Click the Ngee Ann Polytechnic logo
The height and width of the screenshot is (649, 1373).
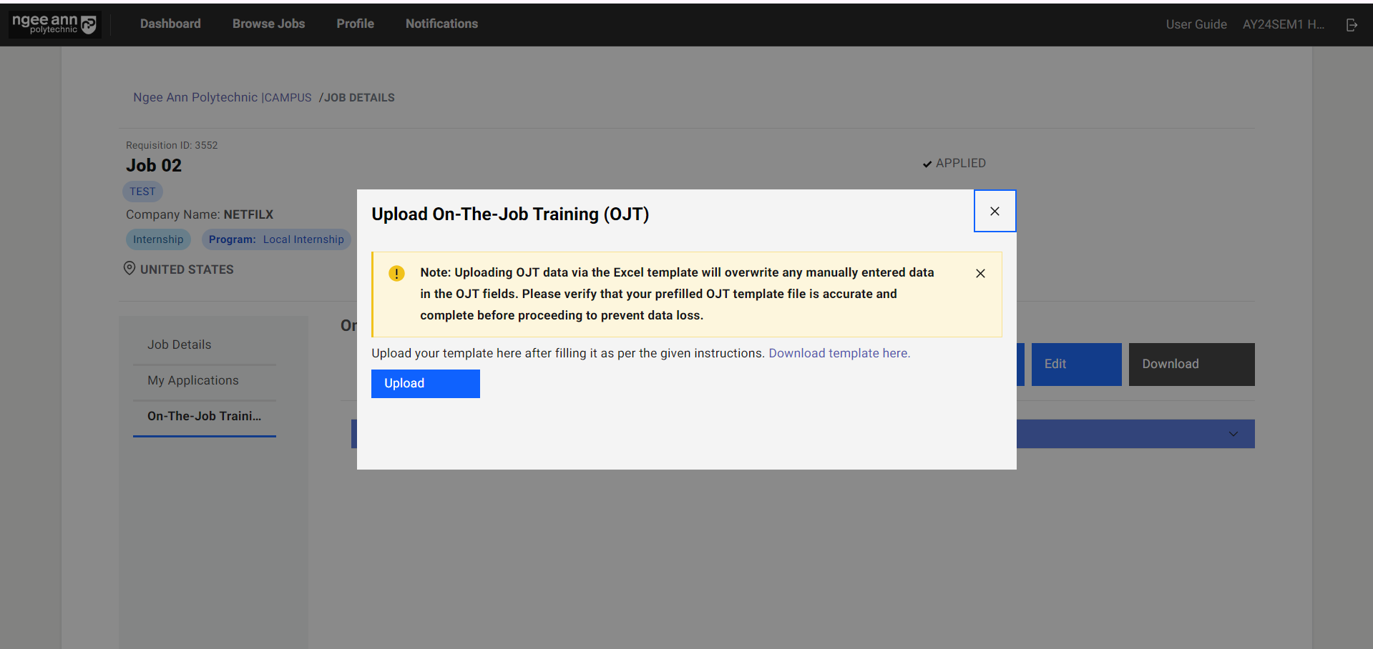[x=54, y=24]
